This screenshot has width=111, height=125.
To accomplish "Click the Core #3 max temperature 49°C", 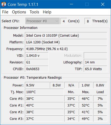I will (86, 119).
